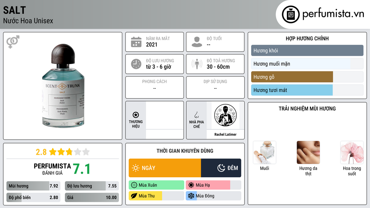Click the SALT title heading
Screen dimensions: 370x208
14,10
